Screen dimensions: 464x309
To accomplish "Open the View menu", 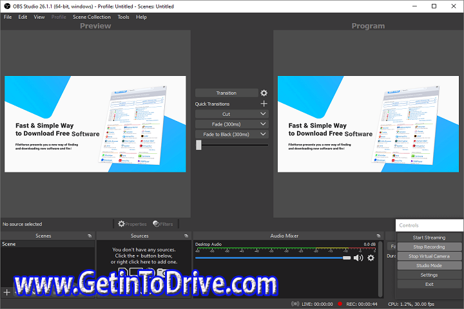I will click(x=39, y=17).
